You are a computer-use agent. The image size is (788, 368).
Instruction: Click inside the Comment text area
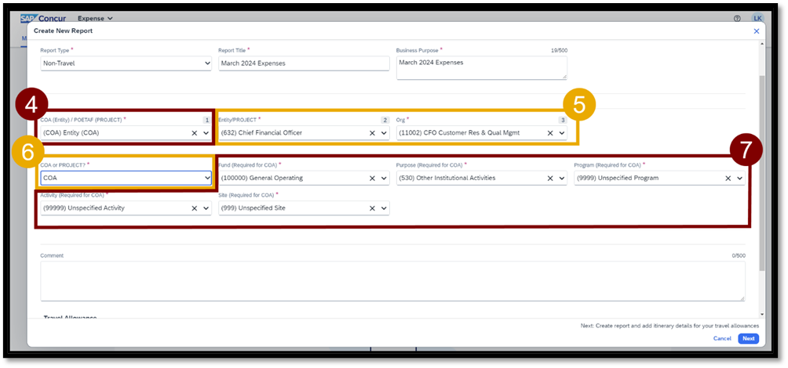[392, 280]
